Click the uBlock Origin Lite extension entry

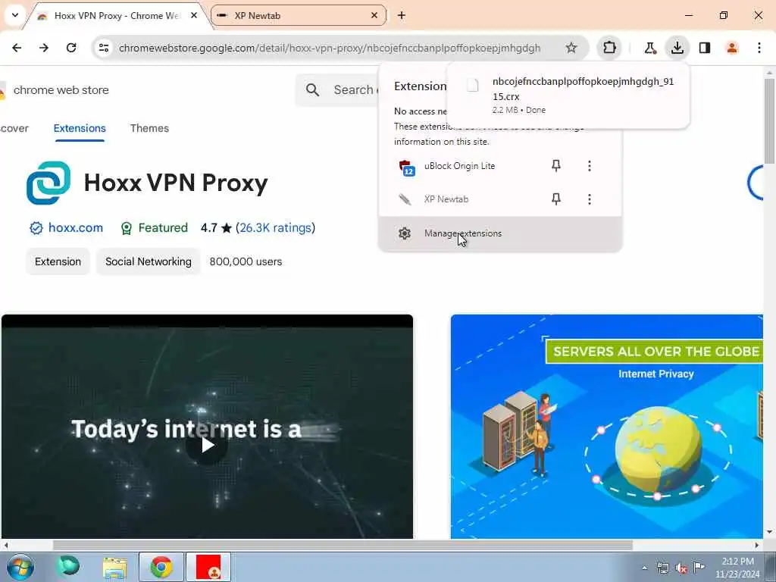tap(460, 166)
